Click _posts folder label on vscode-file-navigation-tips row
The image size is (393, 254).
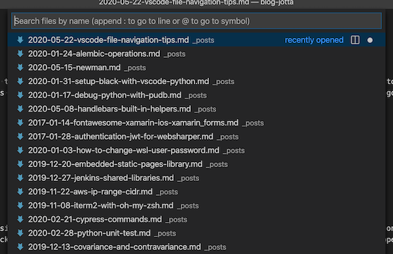point(203,40)
